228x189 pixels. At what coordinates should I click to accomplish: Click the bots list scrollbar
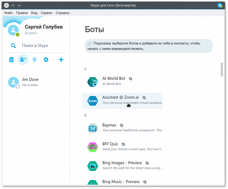pyautogui.click(x=222, y=70)
